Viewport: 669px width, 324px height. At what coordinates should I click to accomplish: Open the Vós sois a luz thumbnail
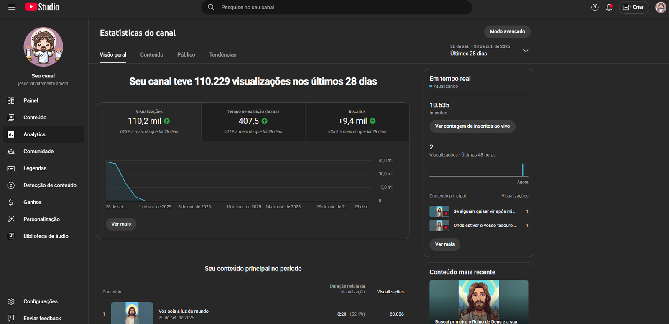[x=132, y=313]
